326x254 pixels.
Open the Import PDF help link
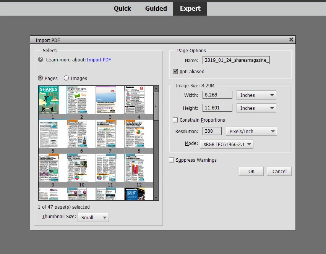click(x=99, y=60)
